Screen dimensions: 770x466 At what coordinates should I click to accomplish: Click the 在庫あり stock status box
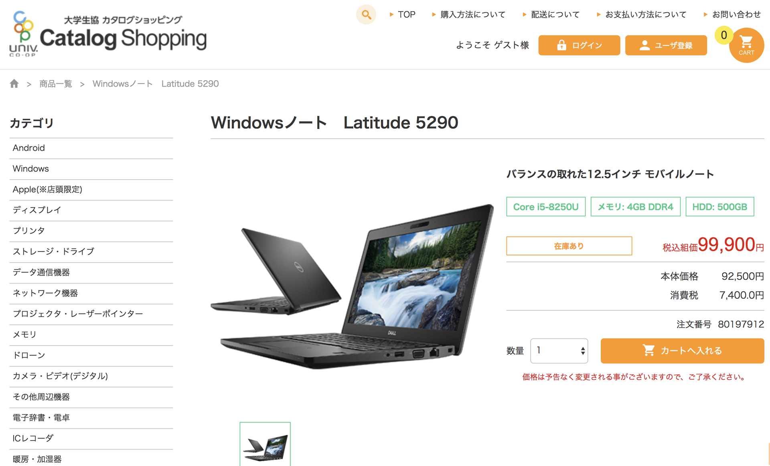(x=569, y=246)
